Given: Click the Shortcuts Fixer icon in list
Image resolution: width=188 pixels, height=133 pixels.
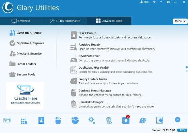Looking at the screenshot, I should tap(74, 59).
